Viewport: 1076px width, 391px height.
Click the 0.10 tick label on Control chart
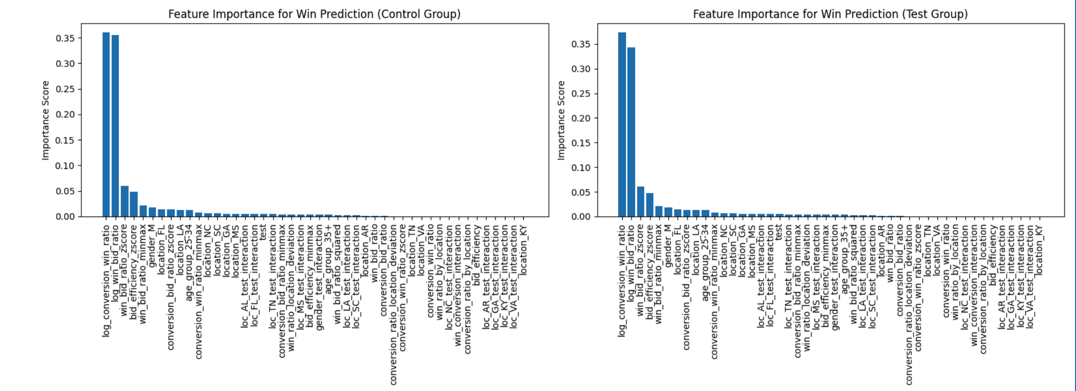[65, 166]
